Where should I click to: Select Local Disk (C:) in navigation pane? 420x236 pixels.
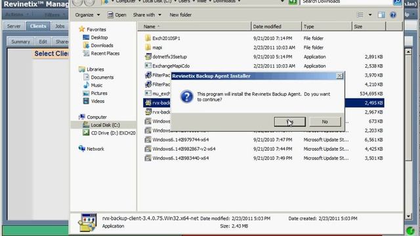pos(105,125)
